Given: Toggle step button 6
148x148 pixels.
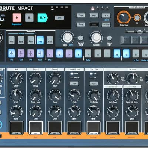Looking at the screenshot, I should 60,53.
